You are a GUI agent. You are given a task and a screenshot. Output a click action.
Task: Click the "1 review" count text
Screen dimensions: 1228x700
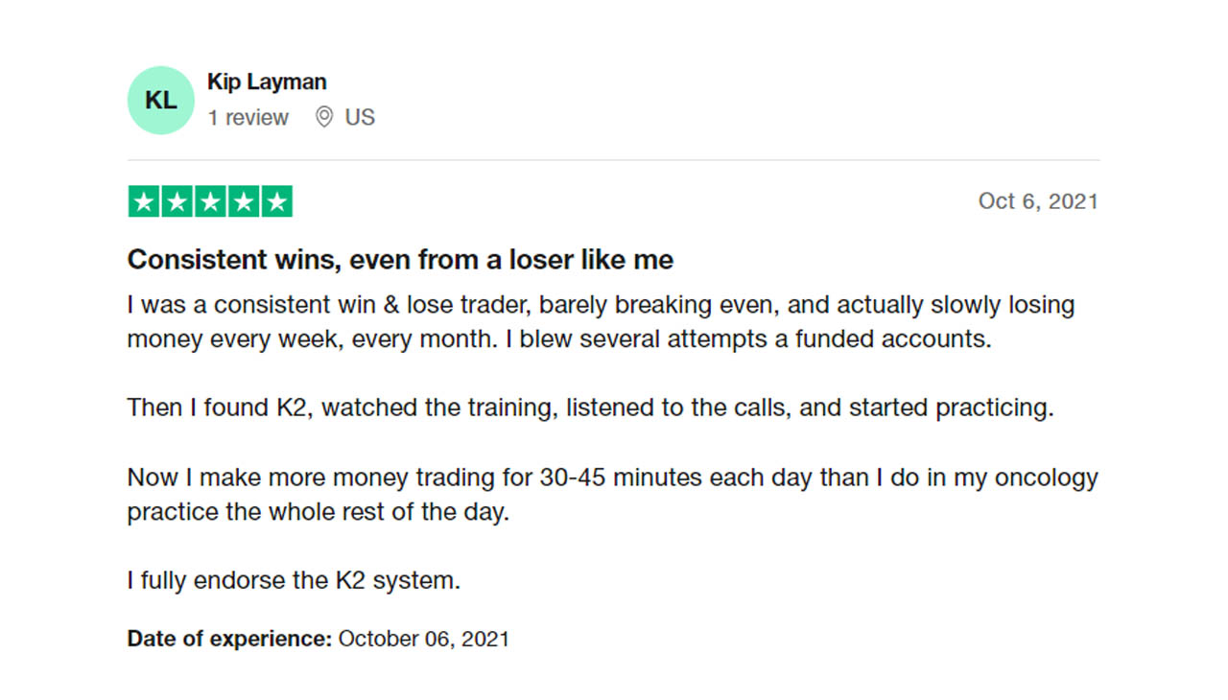click(x=248, y=118)
